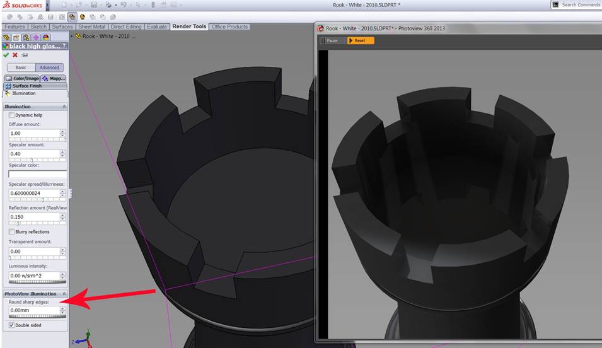Switch to Basic appearance mode
The height and width of the screenshot is (348, 602).
[21, 67]
